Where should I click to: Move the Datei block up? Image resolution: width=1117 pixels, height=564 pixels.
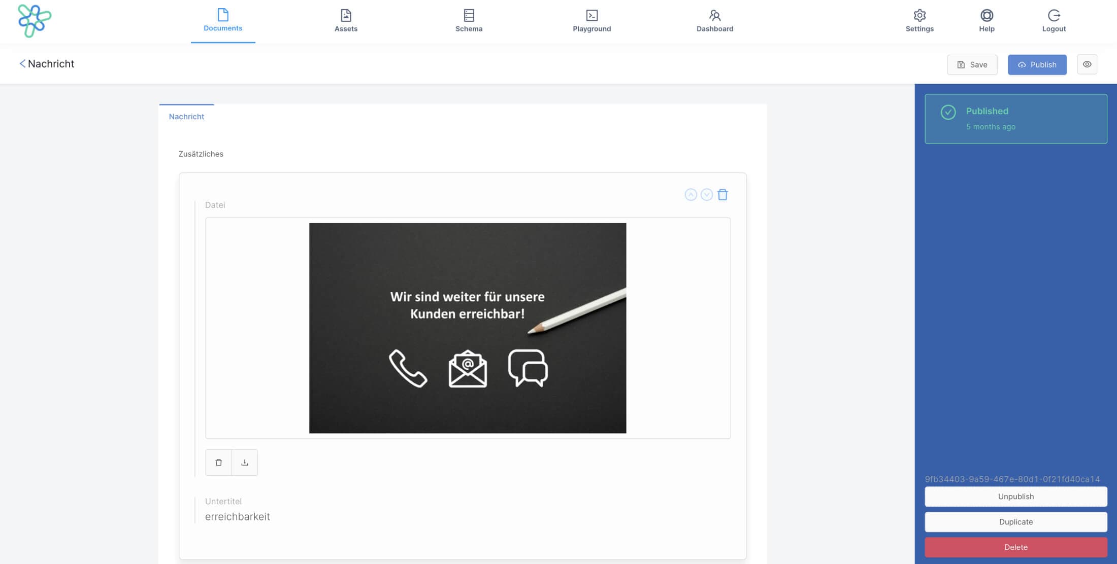click(x=691, y=194)
